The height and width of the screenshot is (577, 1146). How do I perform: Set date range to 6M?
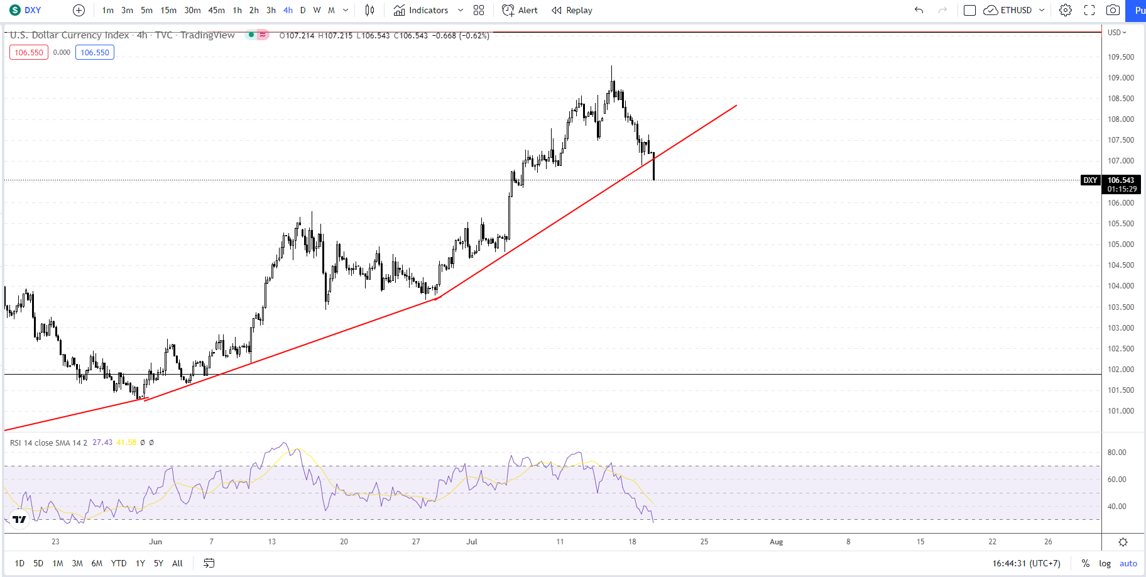click(x=97, y=563)
